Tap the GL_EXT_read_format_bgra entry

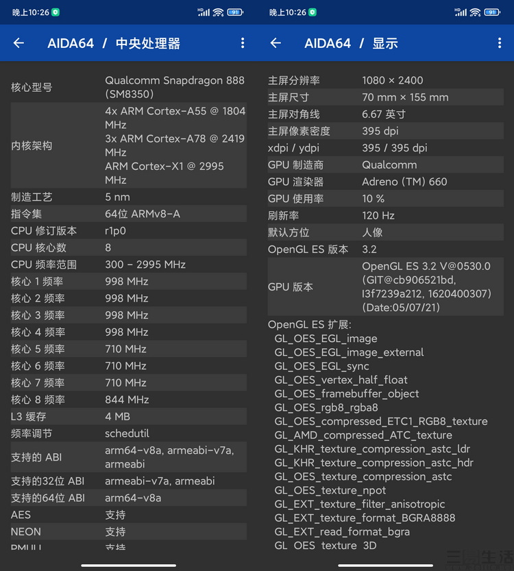342,532
